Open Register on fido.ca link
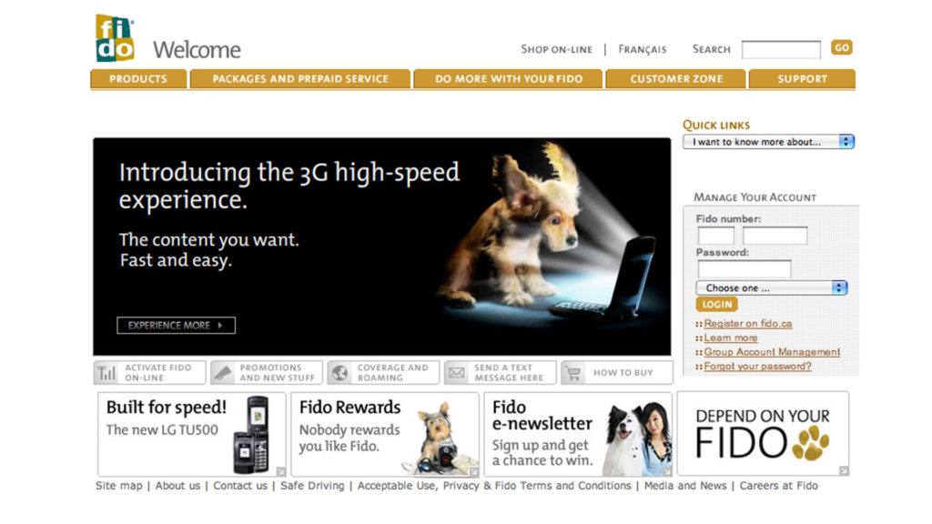The width and height of the screenshot is (932, 524). pos(748,324)
